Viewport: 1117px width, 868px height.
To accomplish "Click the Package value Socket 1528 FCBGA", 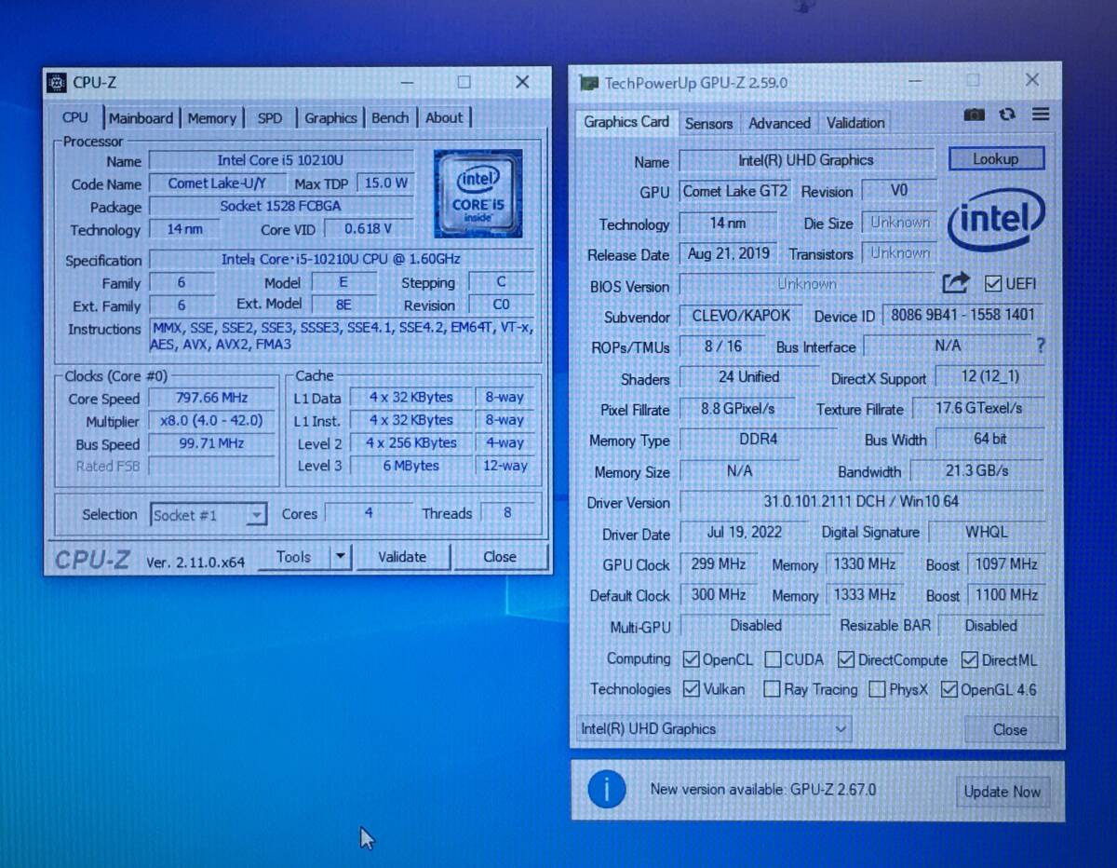I will pyautogui.click(x=280, y=207).
